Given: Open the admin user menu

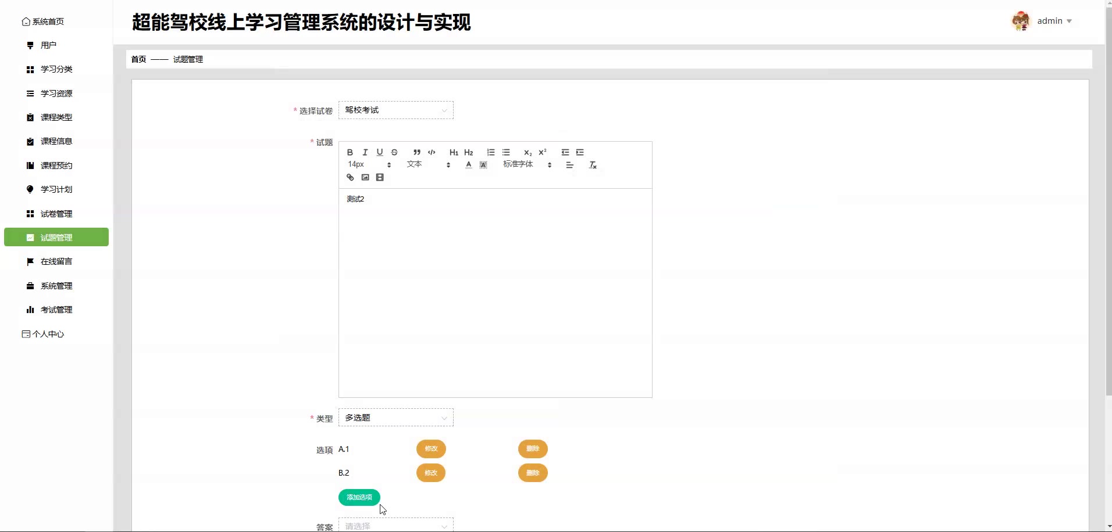Looking at the screenshot, I should (1053, 21).
